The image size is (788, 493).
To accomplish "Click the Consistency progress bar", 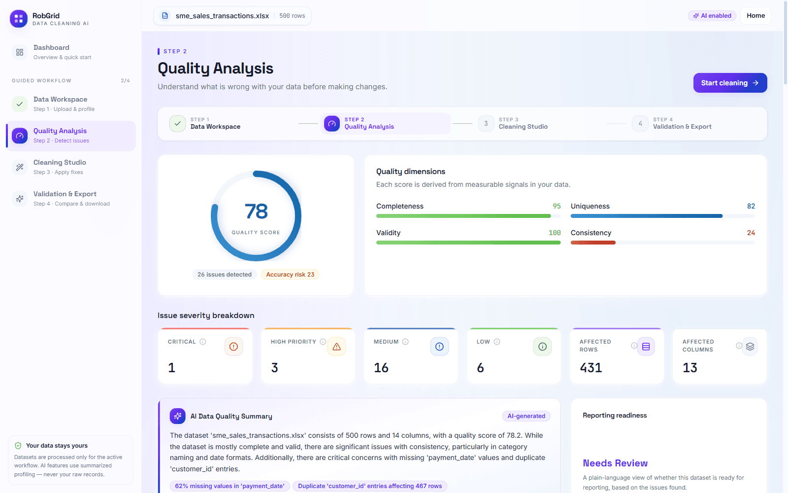I will (662, 243).
